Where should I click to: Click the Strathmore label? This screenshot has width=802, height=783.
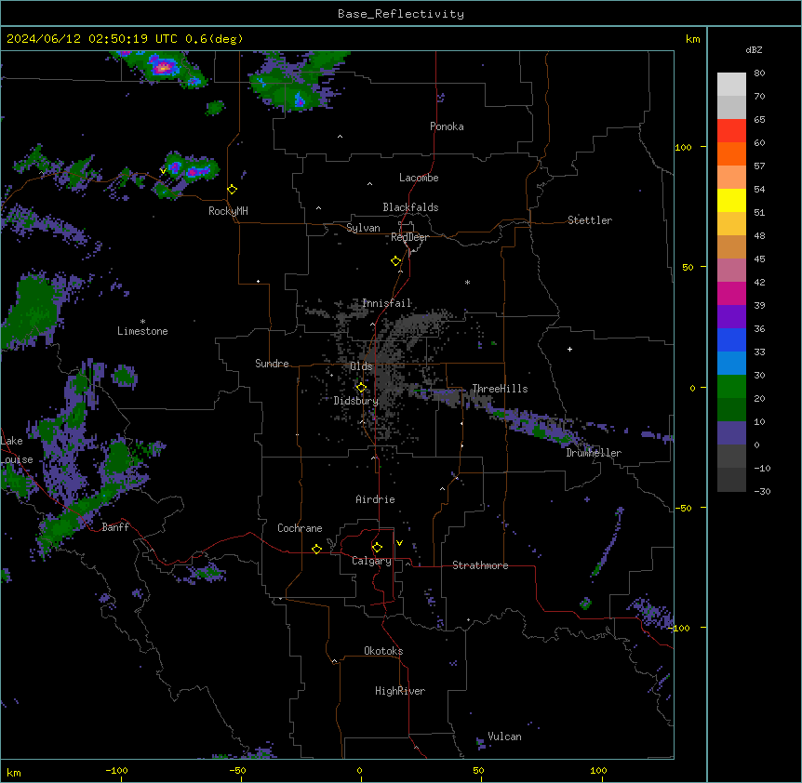click(x=480, y=565)
